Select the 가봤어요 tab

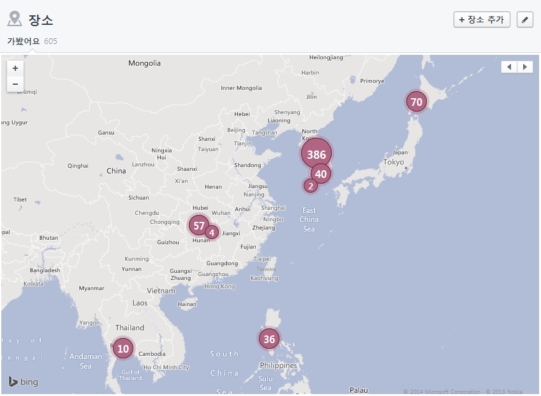[24, 41]
